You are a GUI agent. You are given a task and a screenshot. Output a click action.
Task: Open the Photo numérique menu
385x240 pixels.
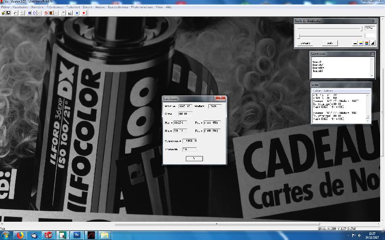coord(142,7)
